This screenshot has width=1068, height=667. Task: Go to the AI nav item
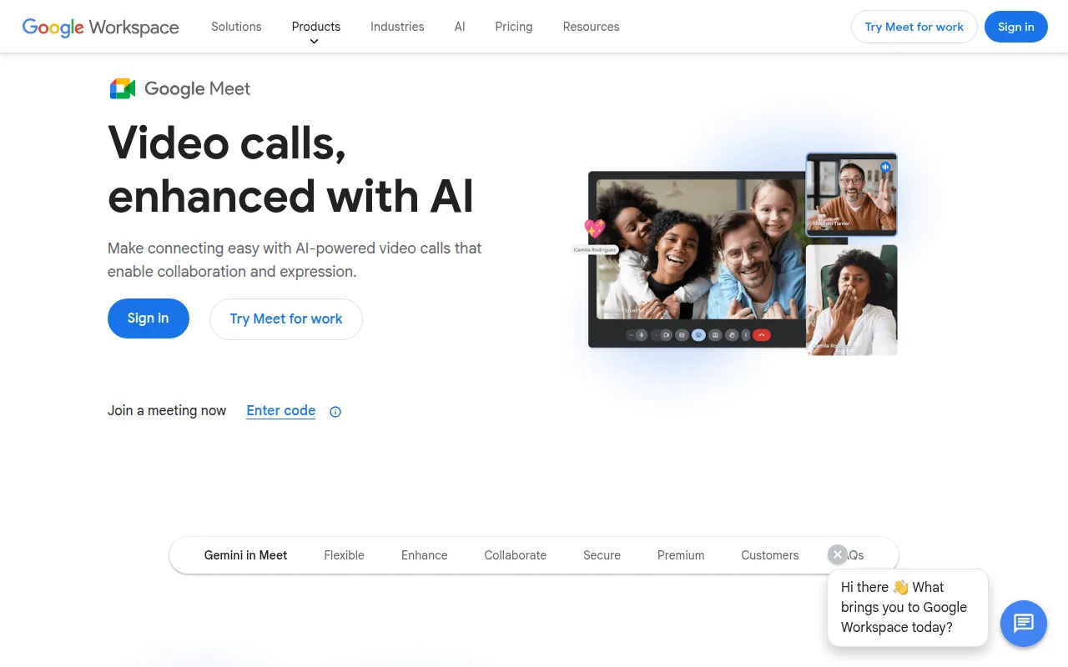click(x=460, y=27)
